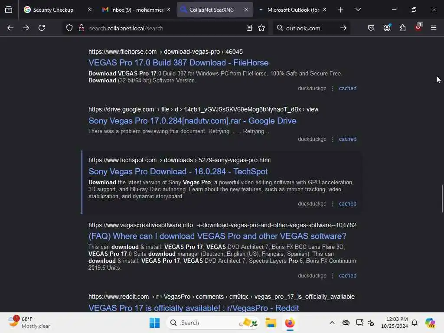Open clock and date 12:03 PM
444x333 pixels.
[395, 323]
